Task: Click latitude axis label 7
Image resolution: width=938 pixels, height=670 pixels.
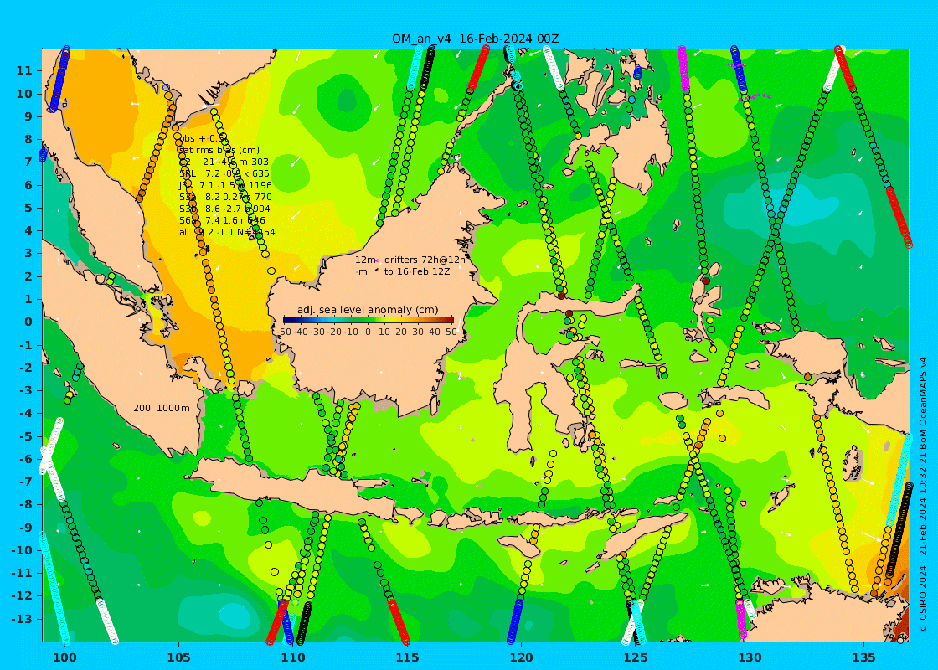Action: pos(28,162)
